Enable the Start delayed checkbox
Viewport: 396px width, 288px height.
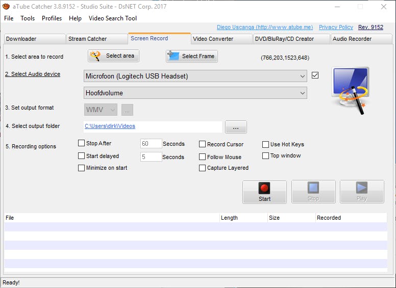pyautogui.click(x=81, y=156)
